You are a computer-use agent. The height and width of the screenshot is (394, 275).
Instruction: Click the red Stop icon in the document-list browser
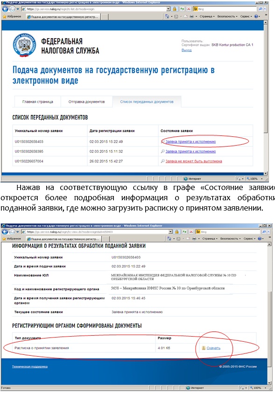tap(189, 9)
